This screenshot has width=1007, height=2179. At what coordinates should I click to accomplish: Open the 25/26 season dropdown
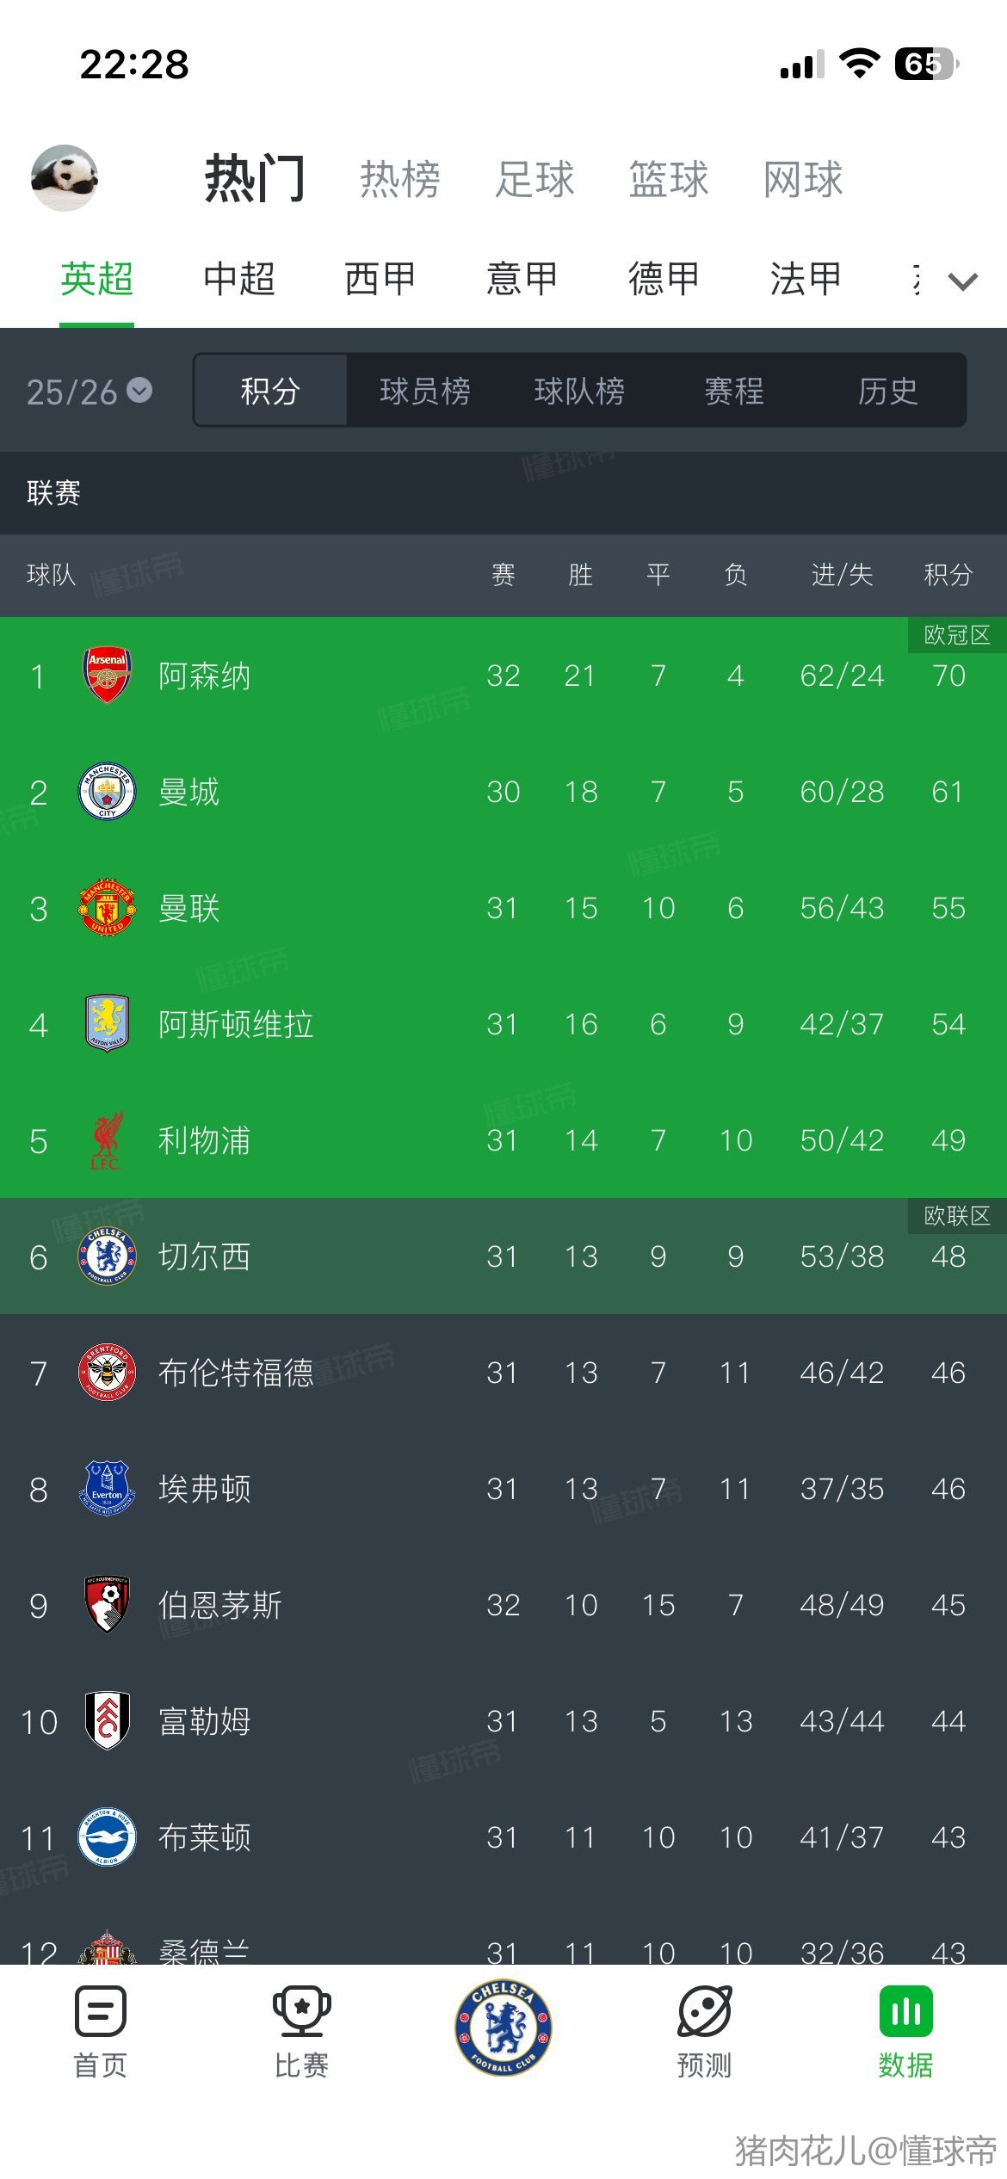pos(90,392)
